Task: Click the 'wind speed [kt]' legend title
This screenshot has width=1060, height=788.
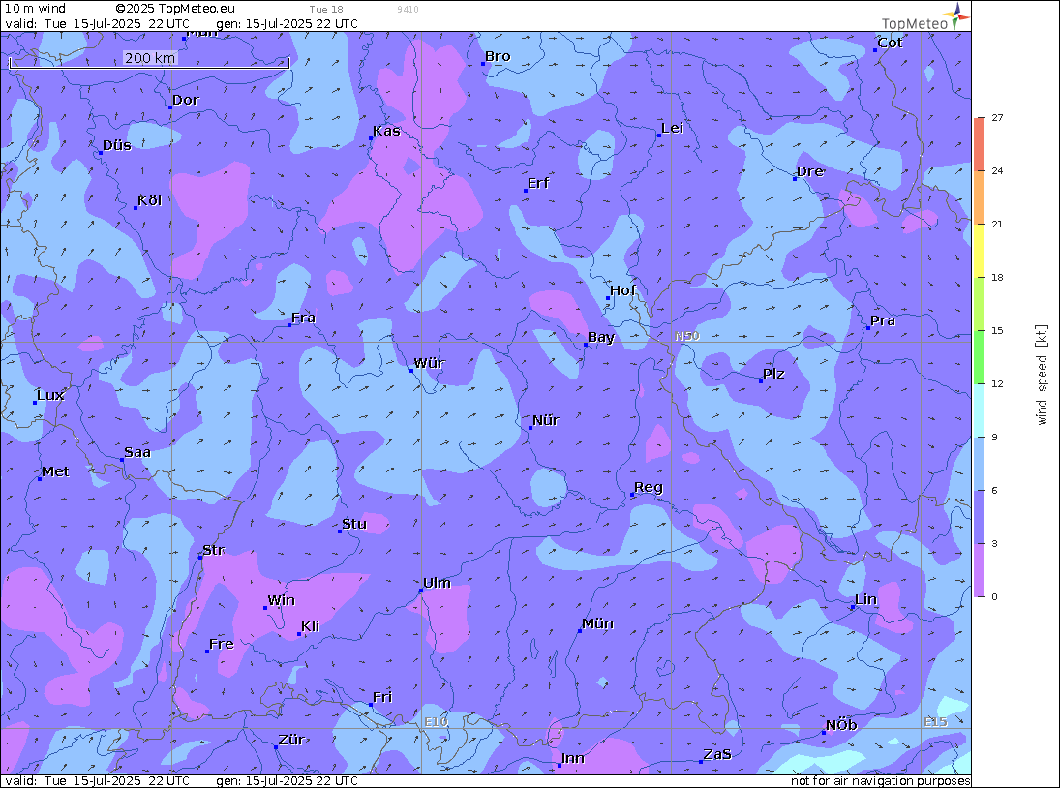Action: point(1042,375)
